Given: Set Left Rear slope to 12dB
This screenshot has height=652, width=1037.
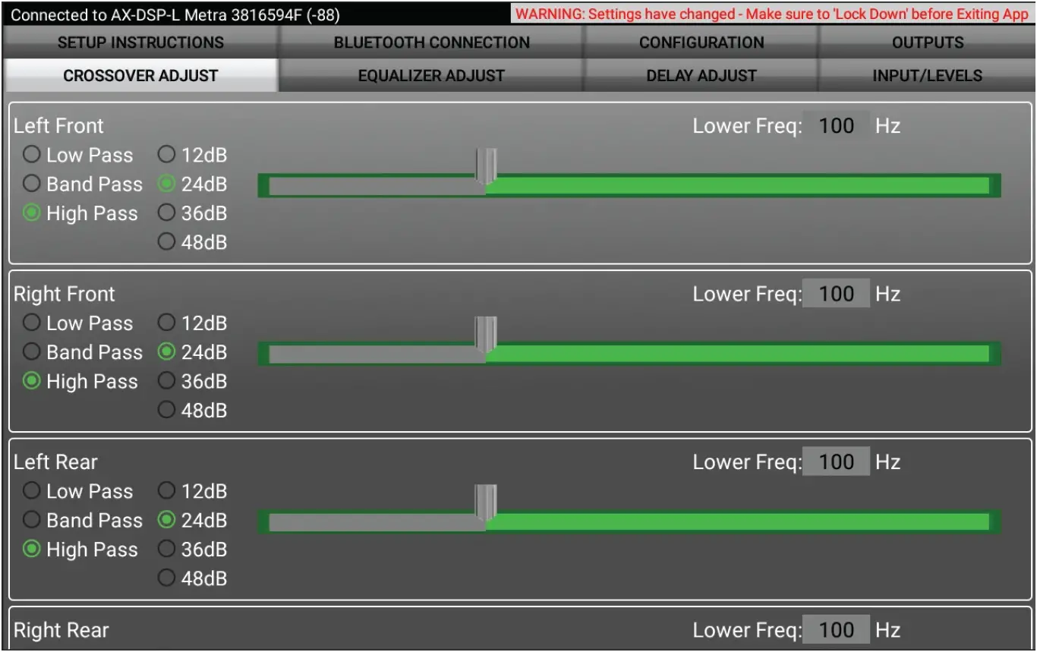Looking at the screenshot, I should [165, 491].
